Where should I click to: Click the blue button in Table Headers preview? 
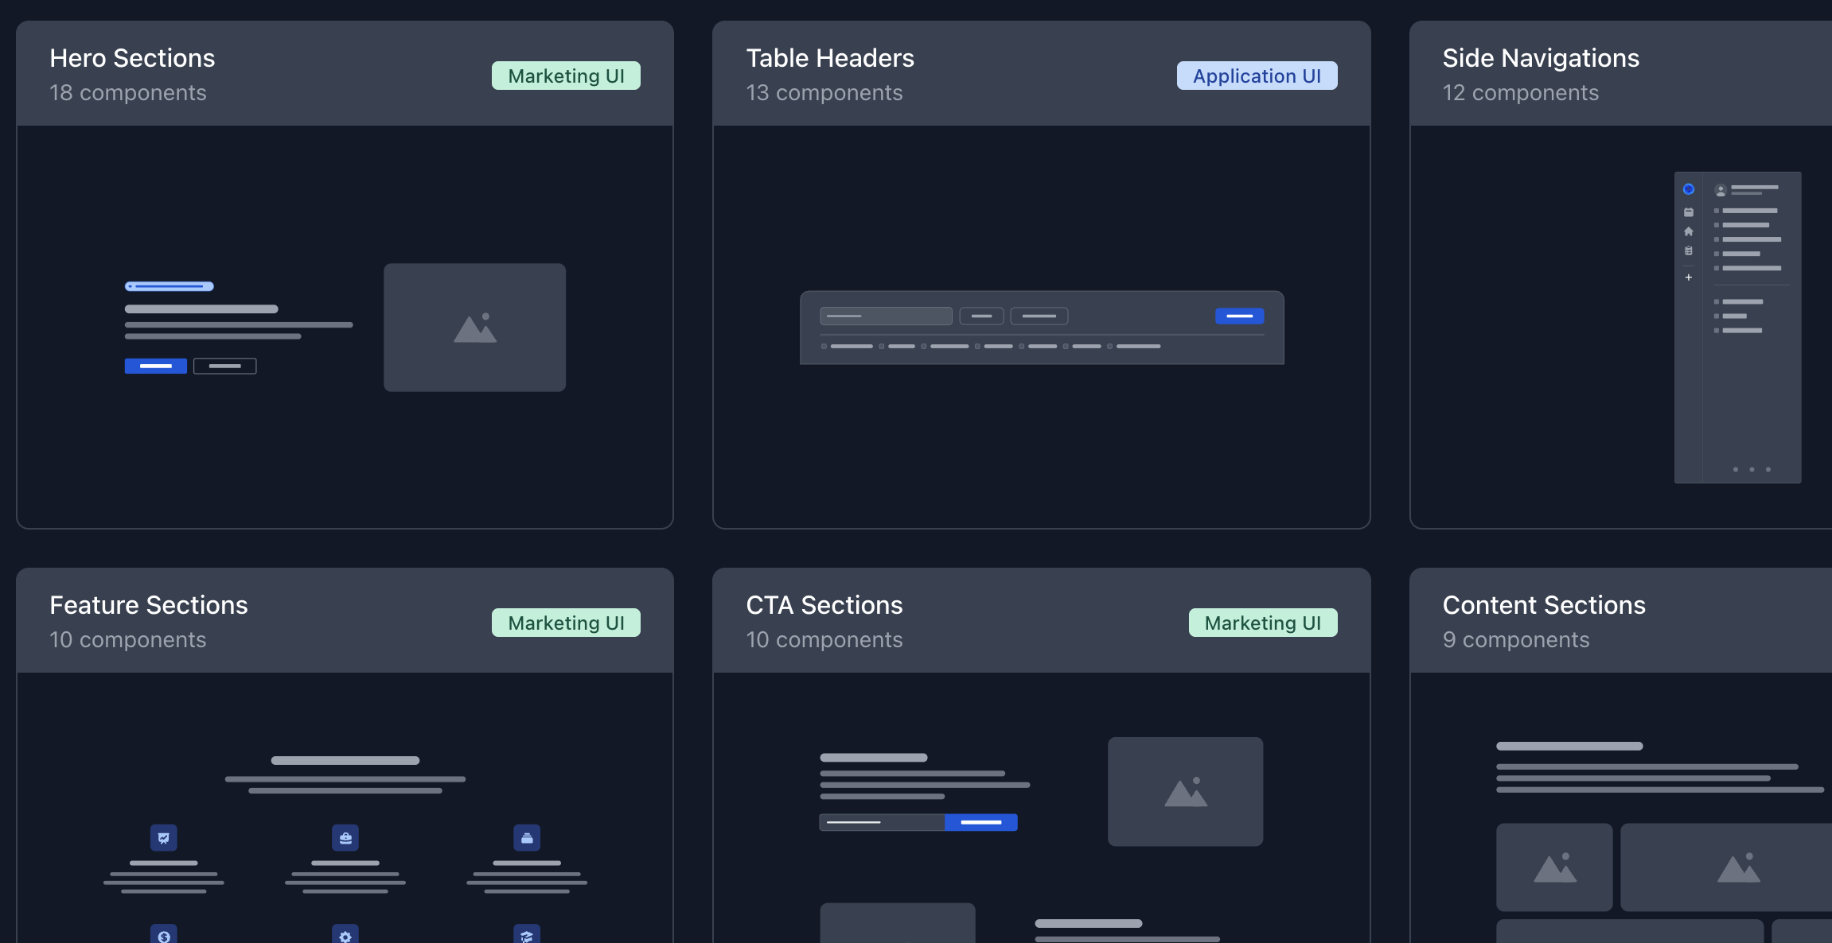[x=1239, y=316]
